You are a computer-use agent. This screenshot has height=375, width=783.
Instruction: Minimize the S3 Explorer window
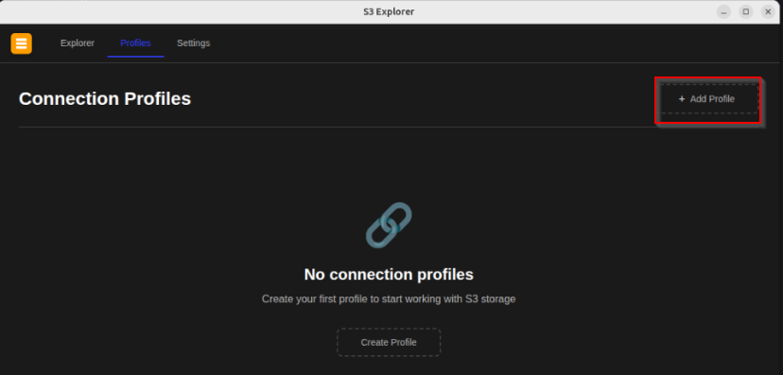723,11
